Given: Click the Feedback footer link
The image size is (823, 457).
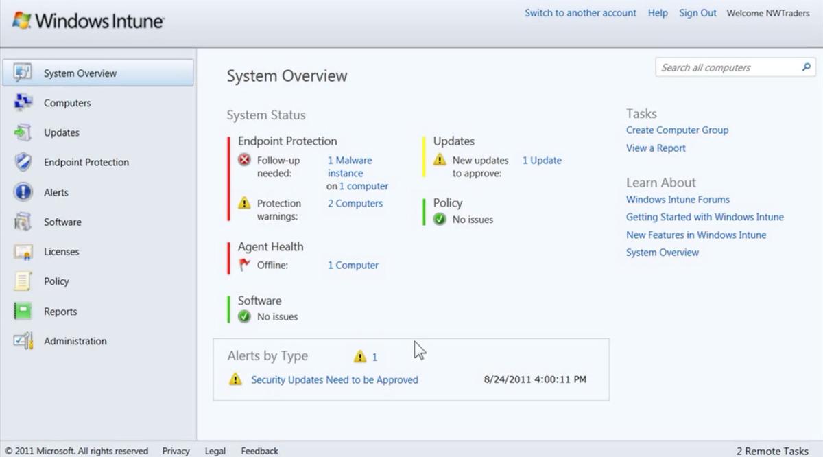Looking at the screenshot, I should click(x=259, y=451).
